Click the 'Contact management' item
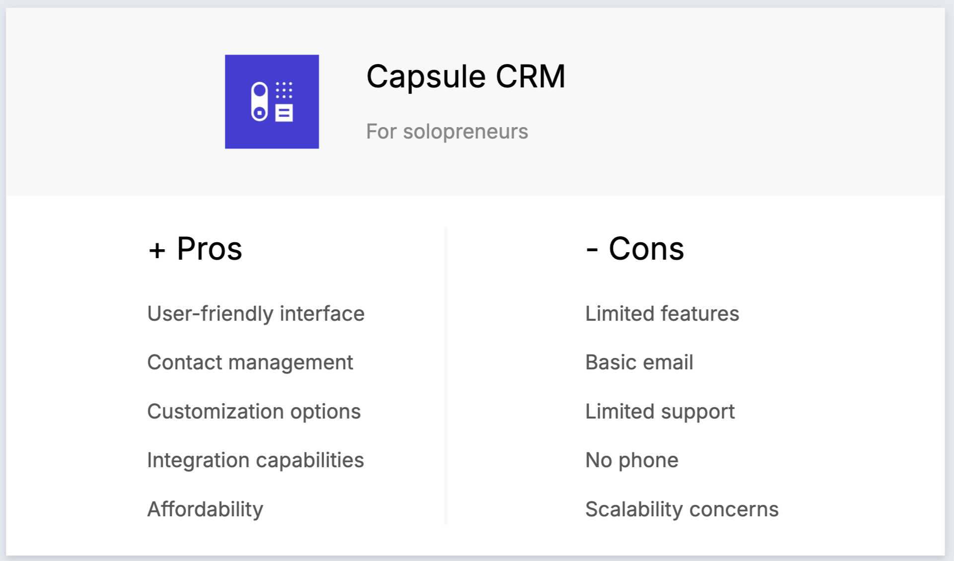The height and width of the screenshot is (561, 954). 250,362
